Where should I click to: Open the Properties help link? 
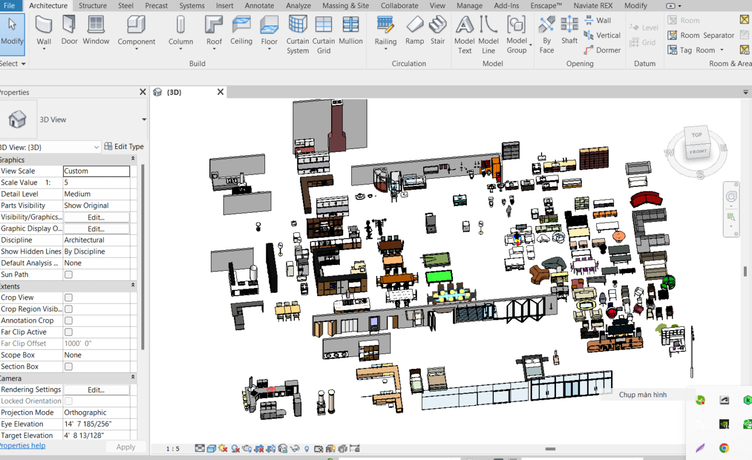[22, 446]
